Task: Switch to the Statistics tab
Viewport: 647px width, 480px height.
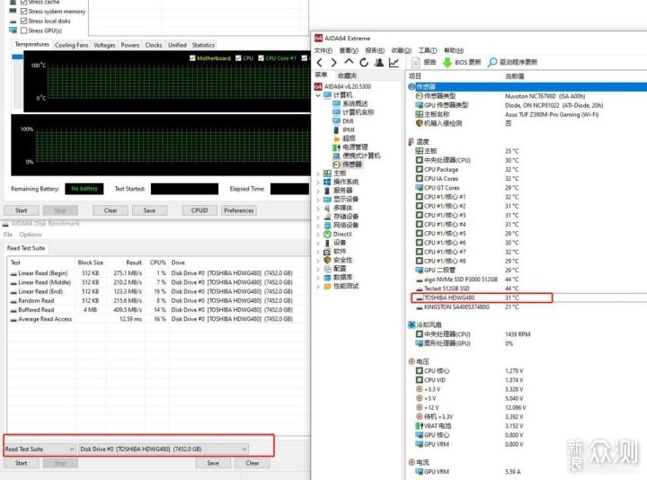Action: 203,45
